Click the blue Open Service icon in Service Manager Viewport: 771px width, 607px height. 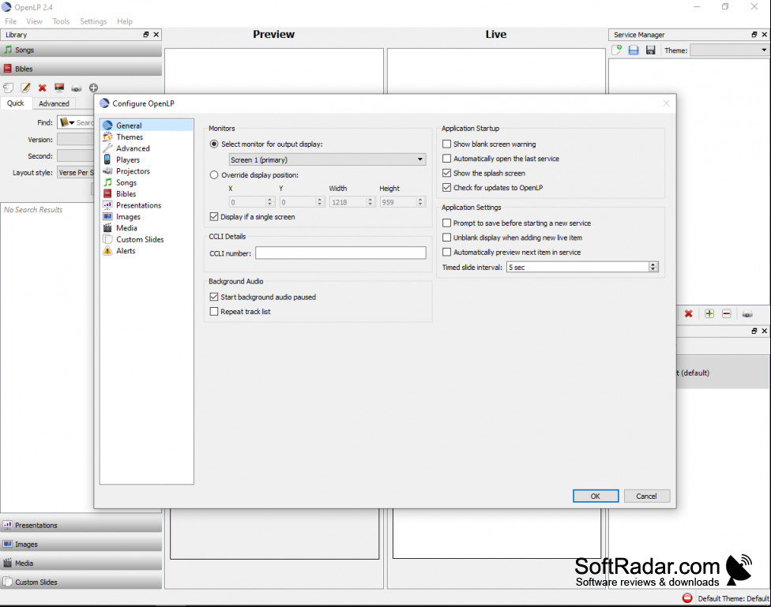click(634, 51)
